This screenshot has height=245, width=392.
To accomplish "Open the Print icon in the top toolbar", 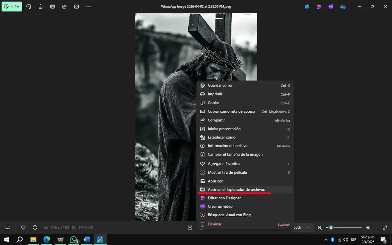I will point(52,7).
